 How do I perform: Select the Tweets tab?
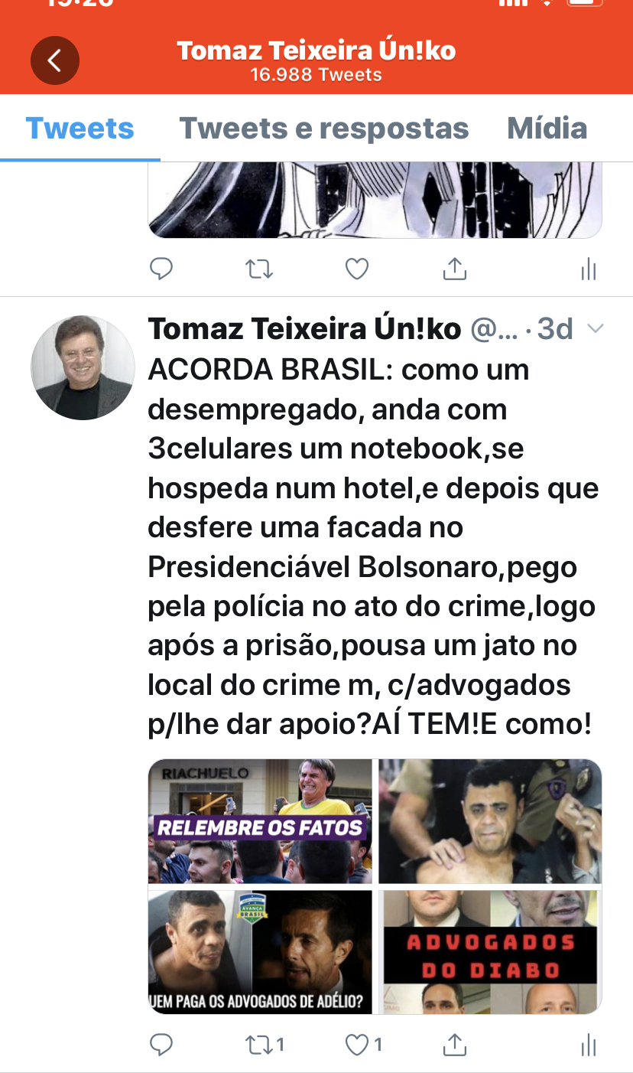coord(80,129)
